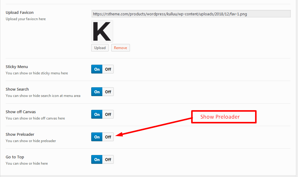Remove the uploaded favicon image

[120, 48]
